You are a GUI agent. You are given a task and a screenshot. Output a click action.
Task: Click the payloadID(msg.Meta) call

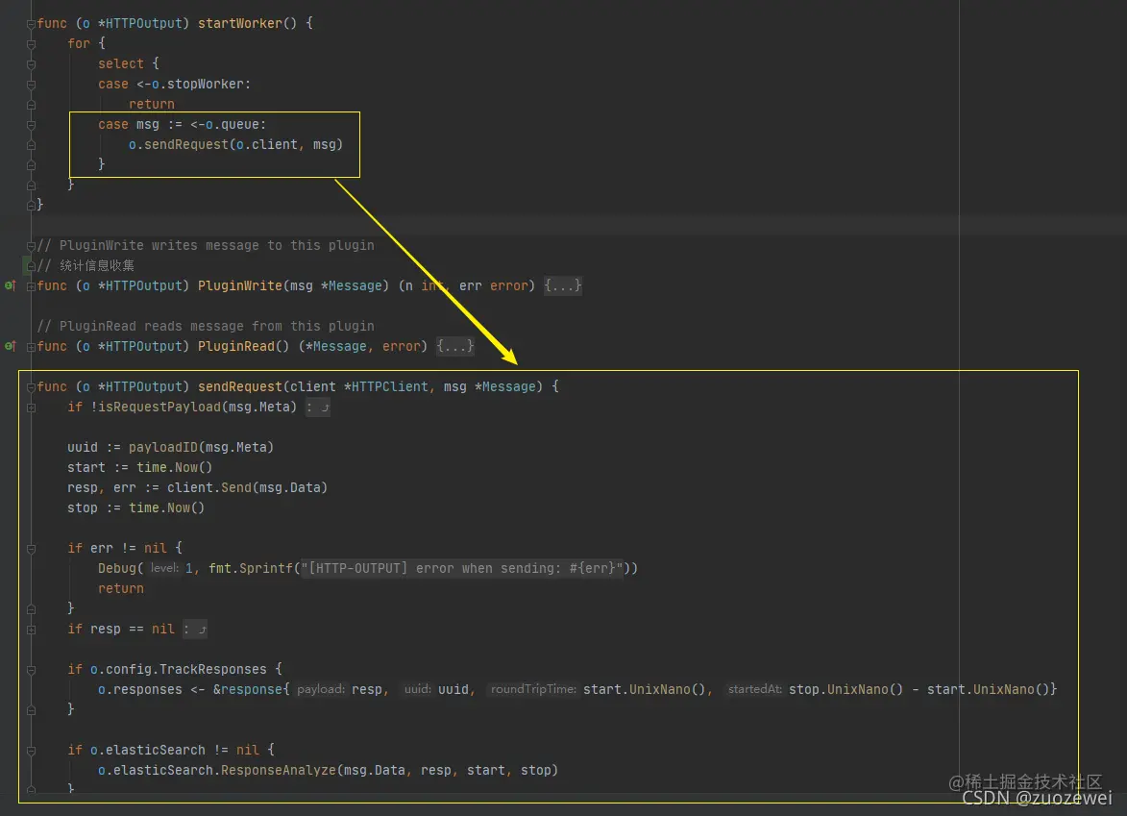[201, 447]
